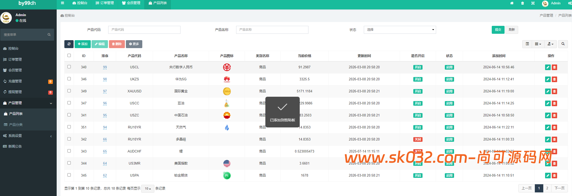Viewport: 572px width, 196px height.
Task: Expand the columns grid dropdown
Action: point(538,44)
